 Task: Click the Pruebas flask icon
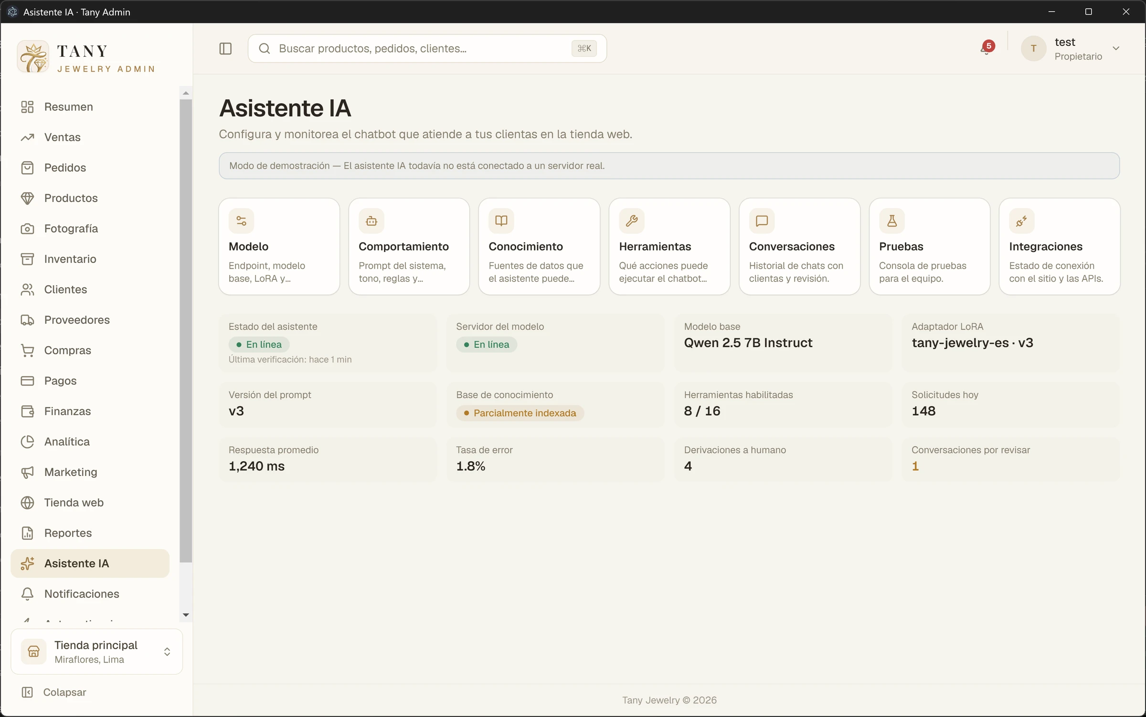pos(891,221)
